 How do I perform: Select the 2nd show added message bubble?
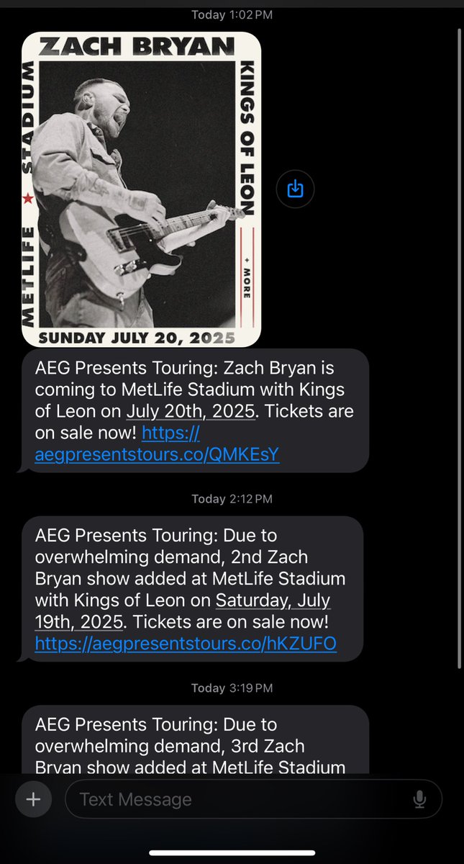(190, 589)
